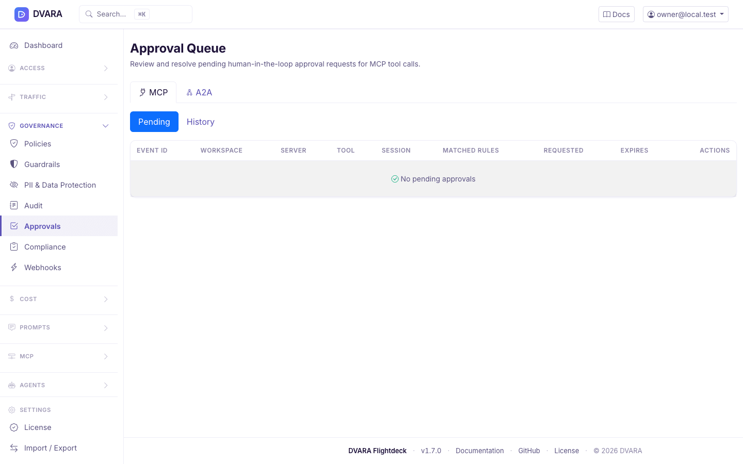Open the footer Documentation link
This screenshot has width=743, height=464.
(480, 451)
